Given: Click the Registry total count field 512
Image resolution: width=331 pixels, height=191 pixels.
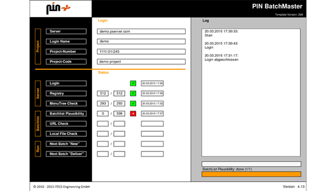Looking at the screenshot, I should 119,93.
